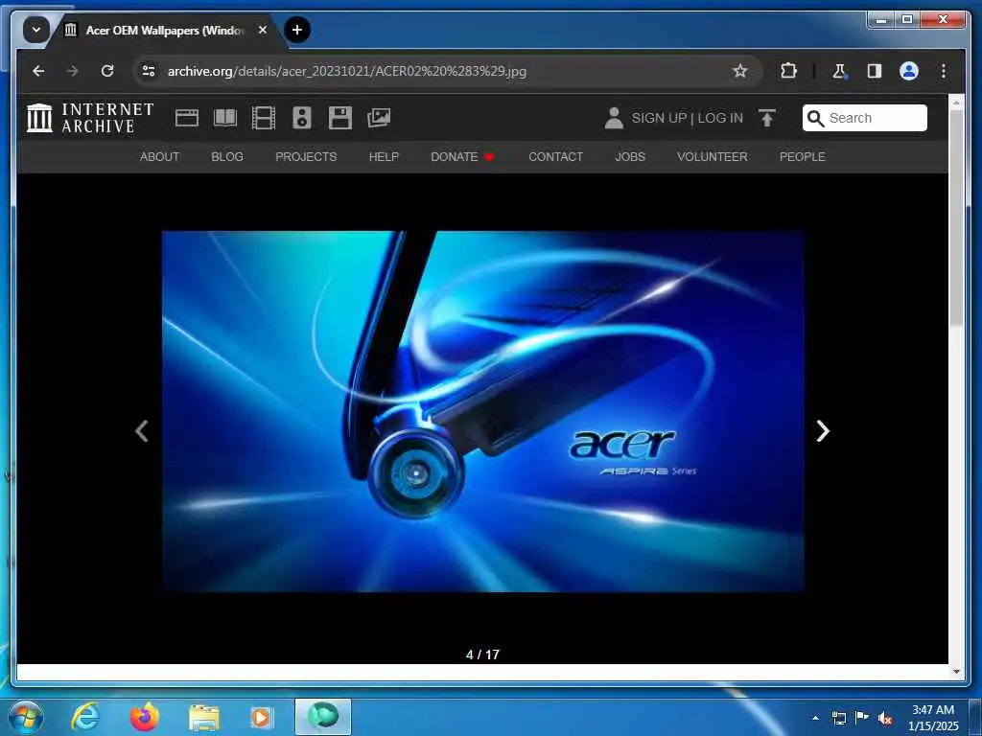This screenshot has height=736, width=982.
Task: Open the Images icon
Action: (x=379, y=118)
